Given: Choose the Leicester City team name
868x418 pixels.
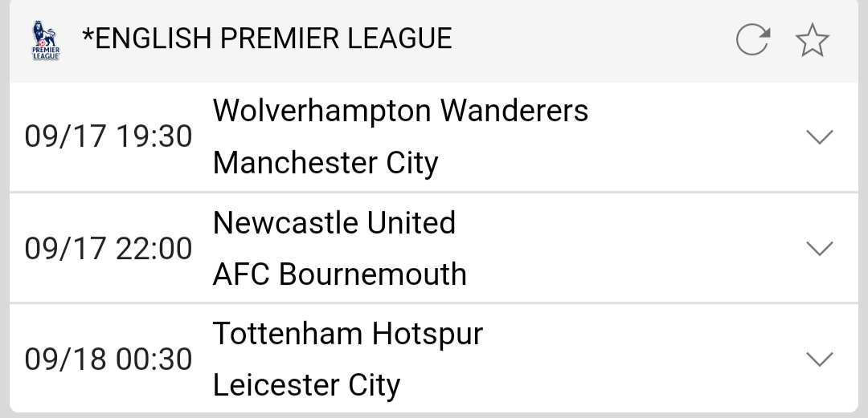Looking at the screenshot, I should (x=306, y=386).
